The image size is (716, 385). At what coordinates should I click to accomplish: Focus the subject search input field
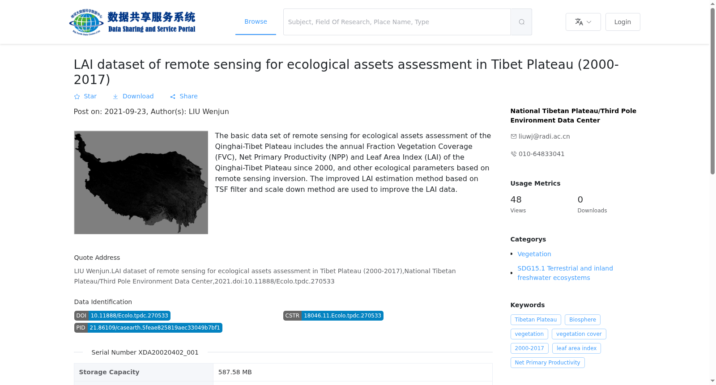pos(397,22)
